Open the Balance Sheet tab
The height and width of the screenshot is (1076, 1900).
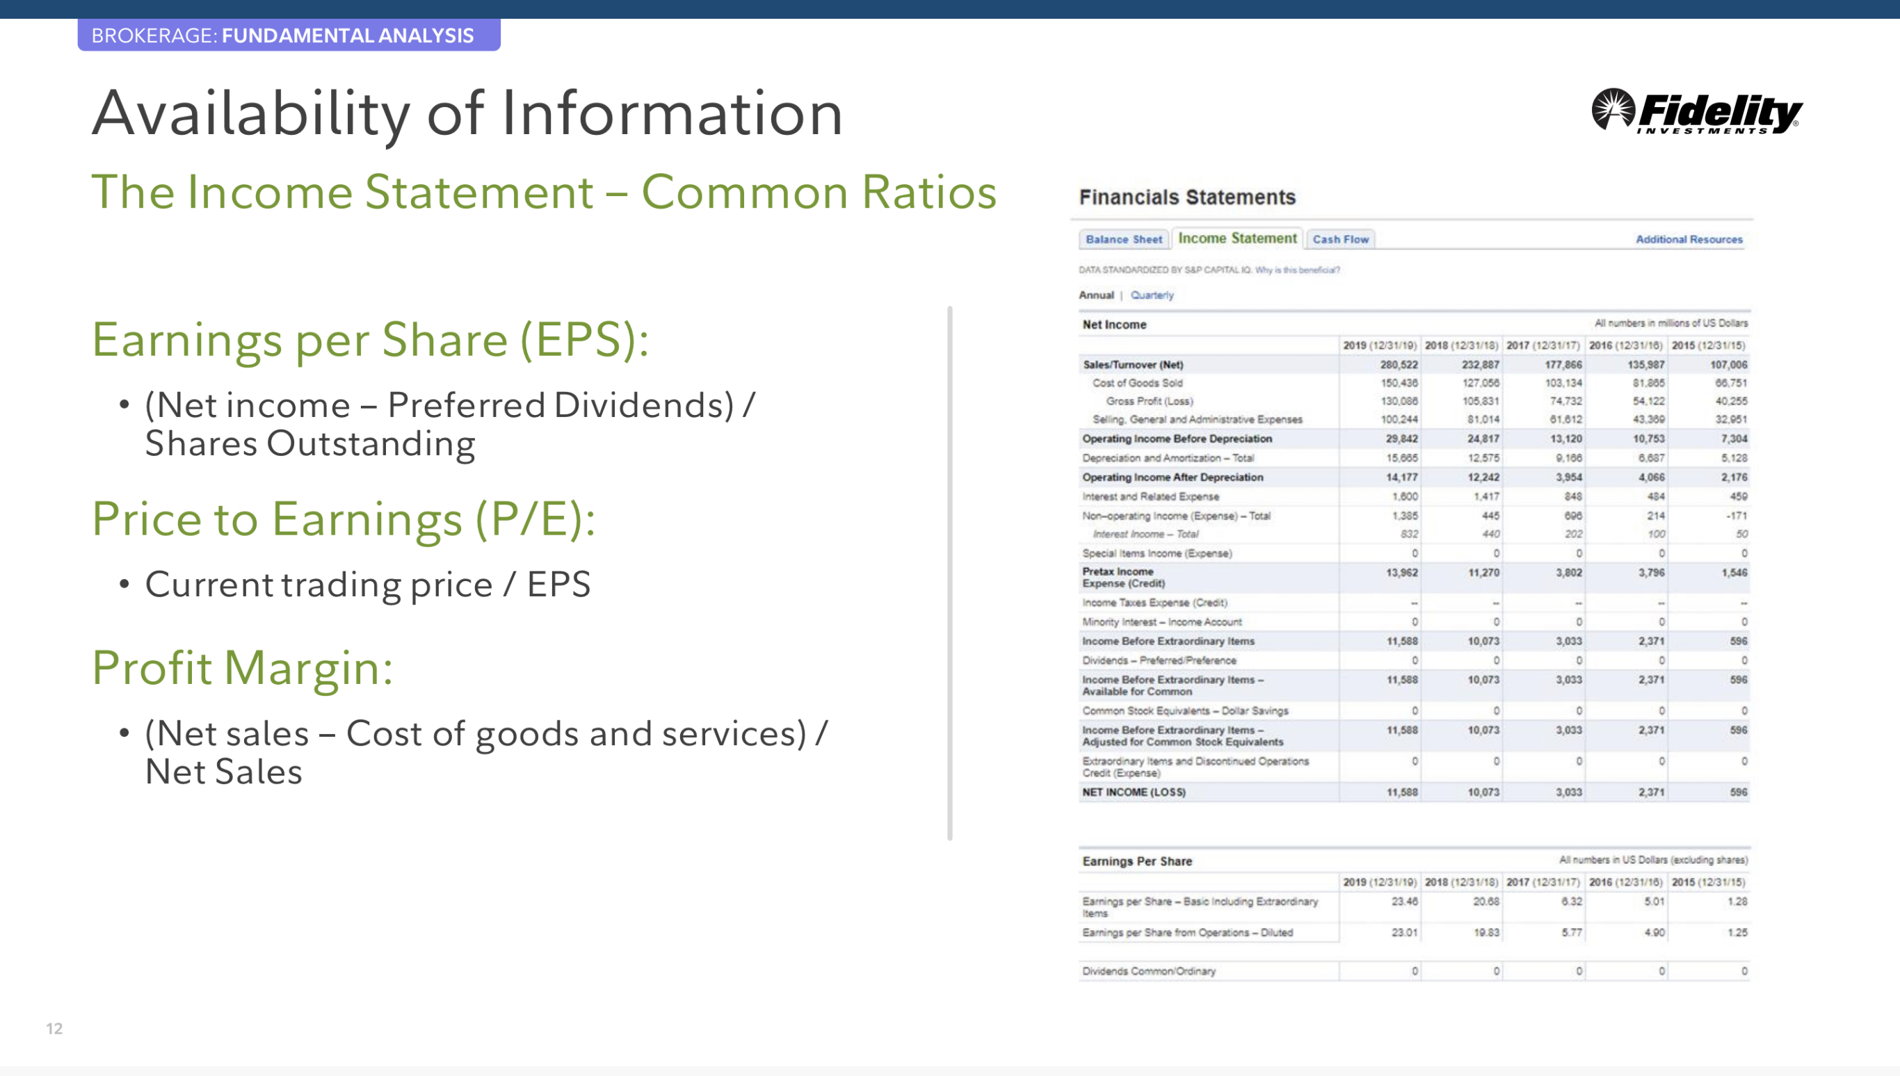(x=1123, y=239)
